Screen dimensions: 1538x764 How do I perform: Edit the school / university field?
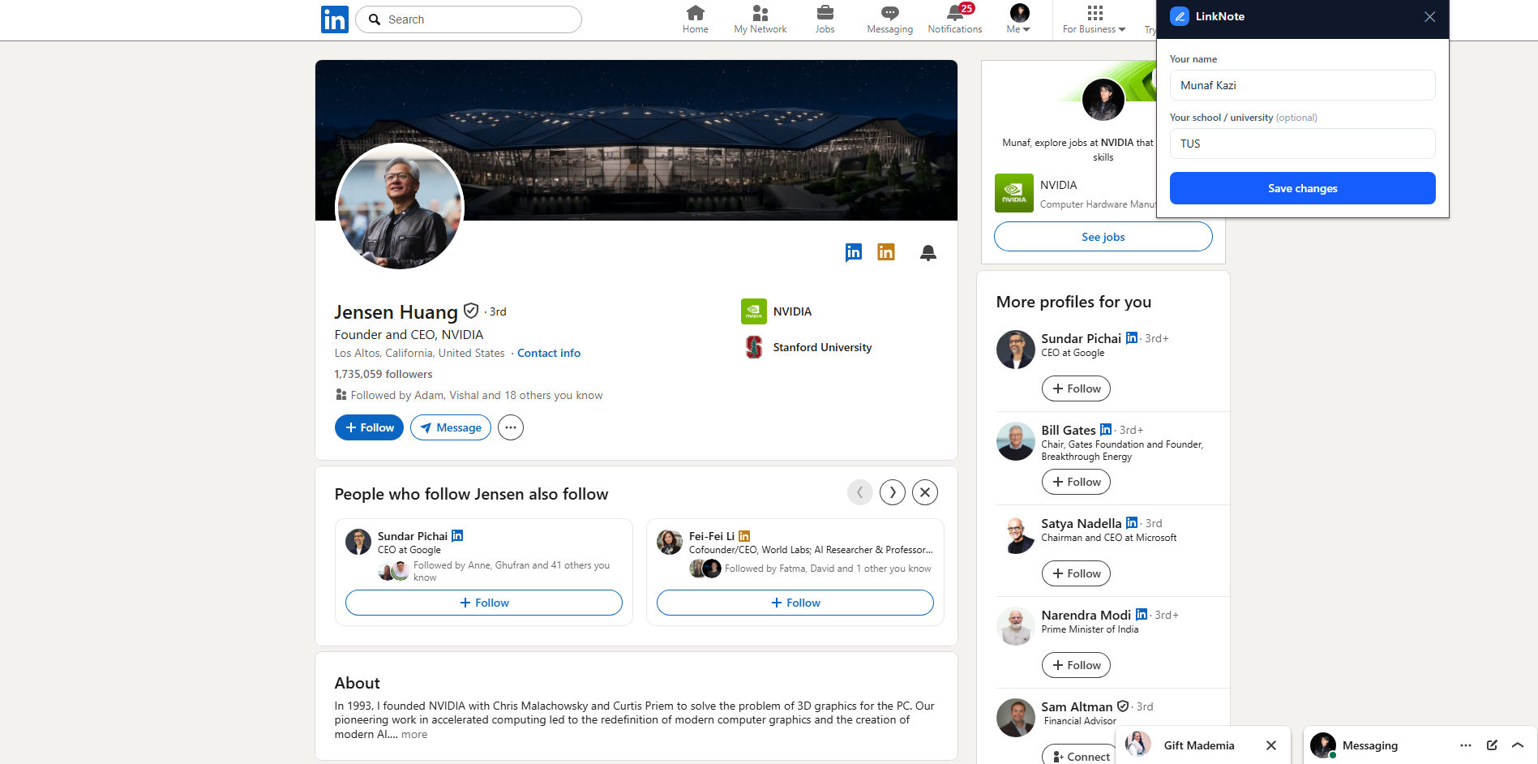pos(1303,144)
